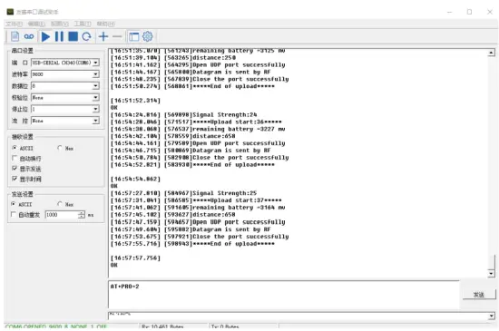Click the Rx bytes counter in status bar
Viewport: 499px width, 331px height.
click(x=162, y=326)
